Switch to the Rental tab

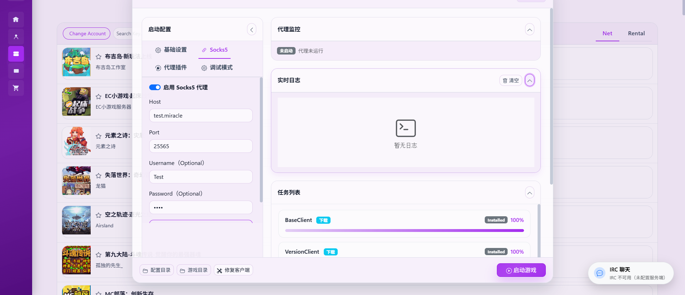click(636, 33)
